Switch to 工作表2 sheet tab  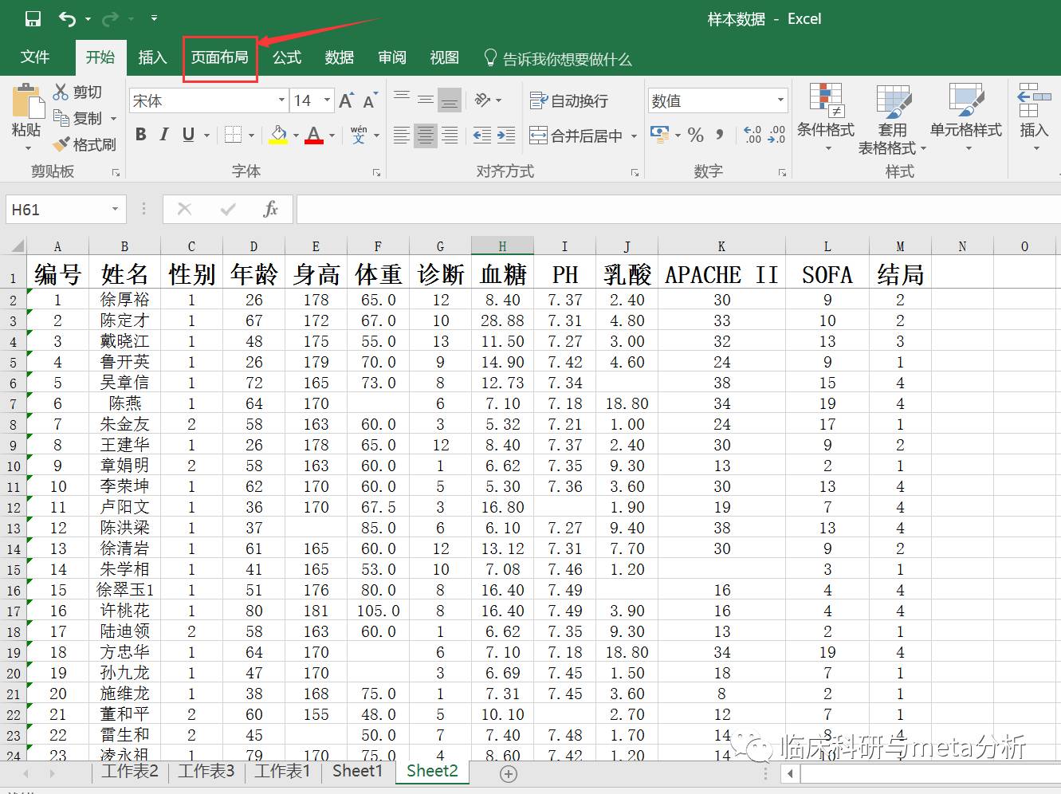(x=130, y=771)
